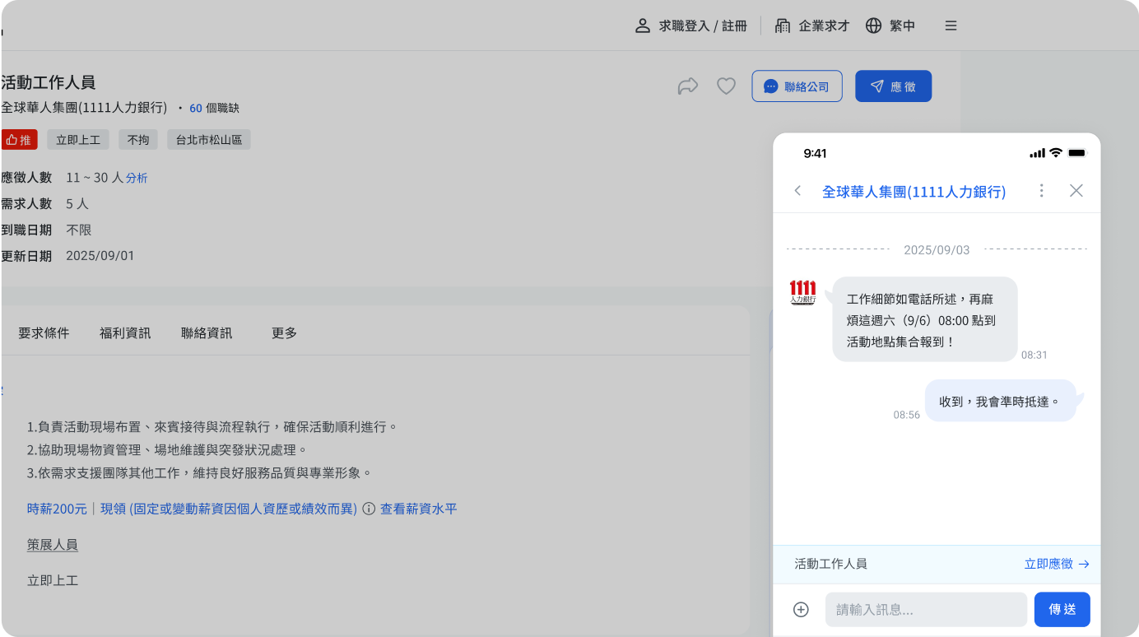Click the blue 應徵 apply button

893,86
